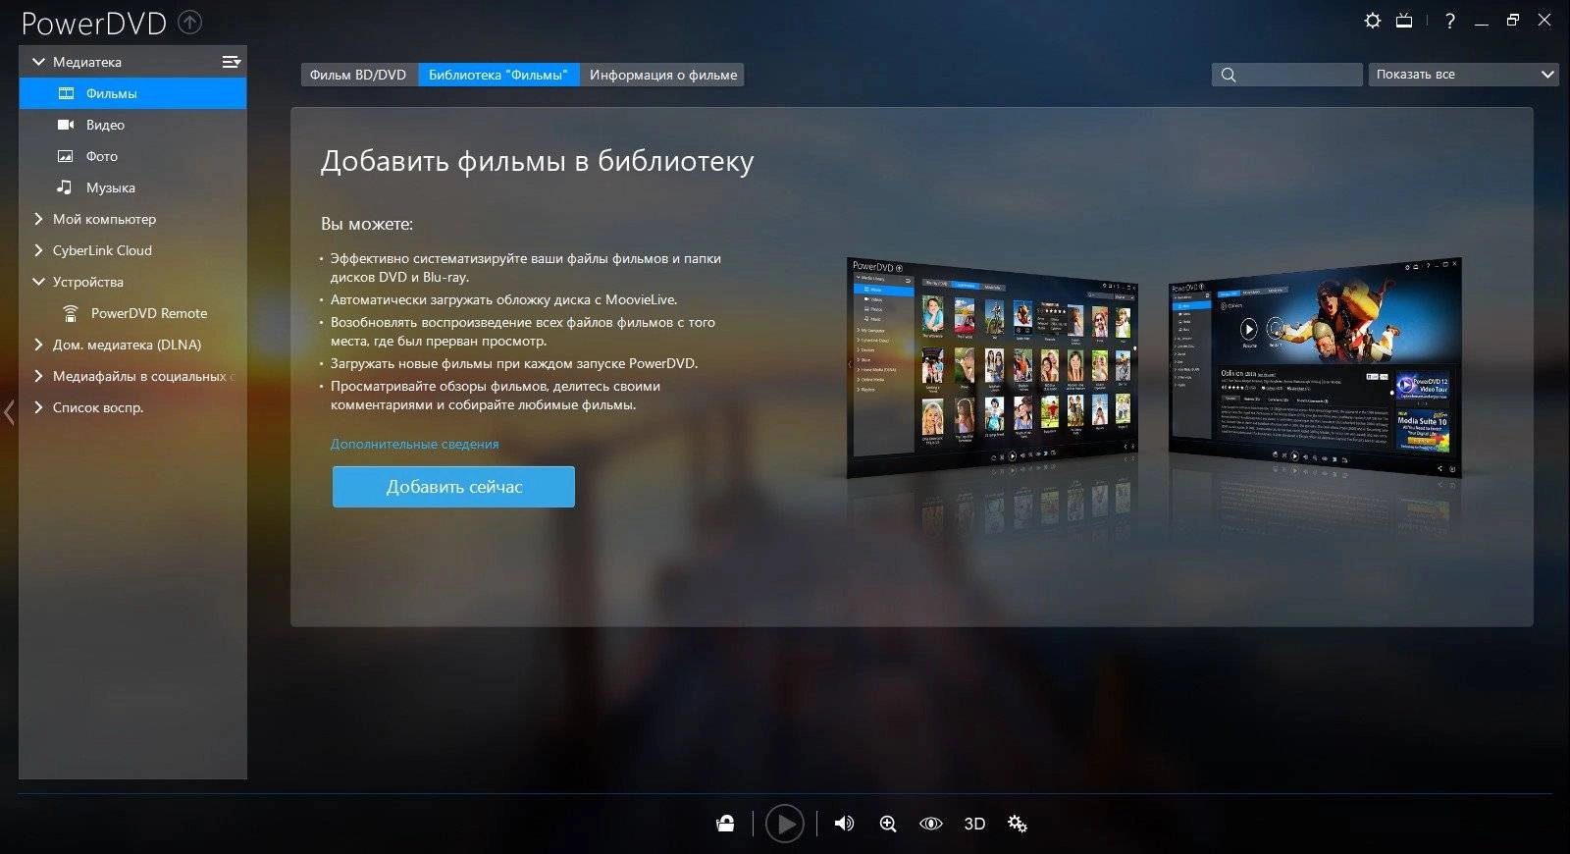Switch to TV mode icon
This screenshot has width=1570, height=854.
[x=1405, y=21]
